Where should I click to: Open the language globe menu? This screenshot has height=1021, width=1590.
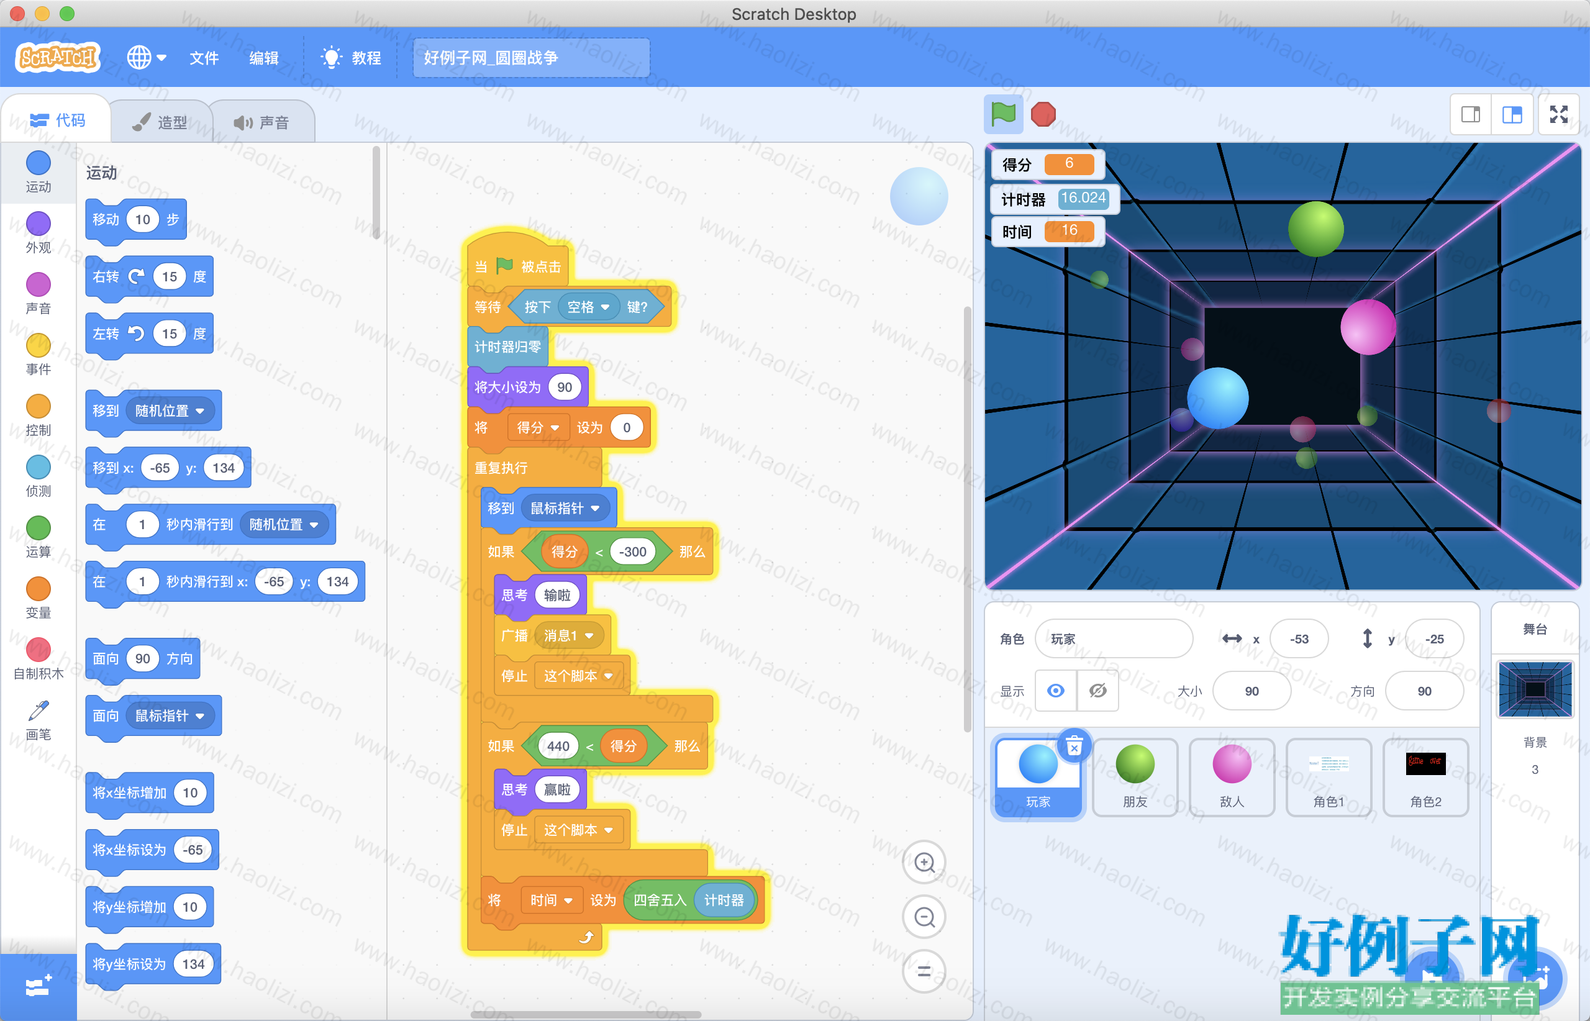pyautogui.click(x=147, y=58)
